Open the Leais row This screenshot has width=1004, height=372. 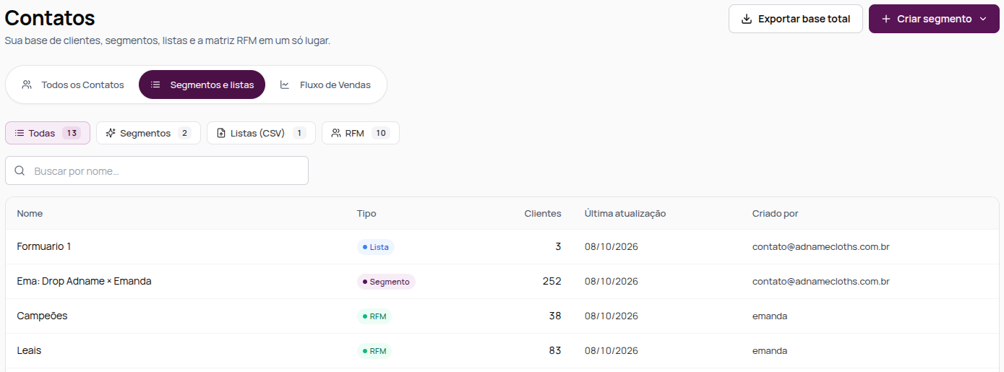coord(502,351)
